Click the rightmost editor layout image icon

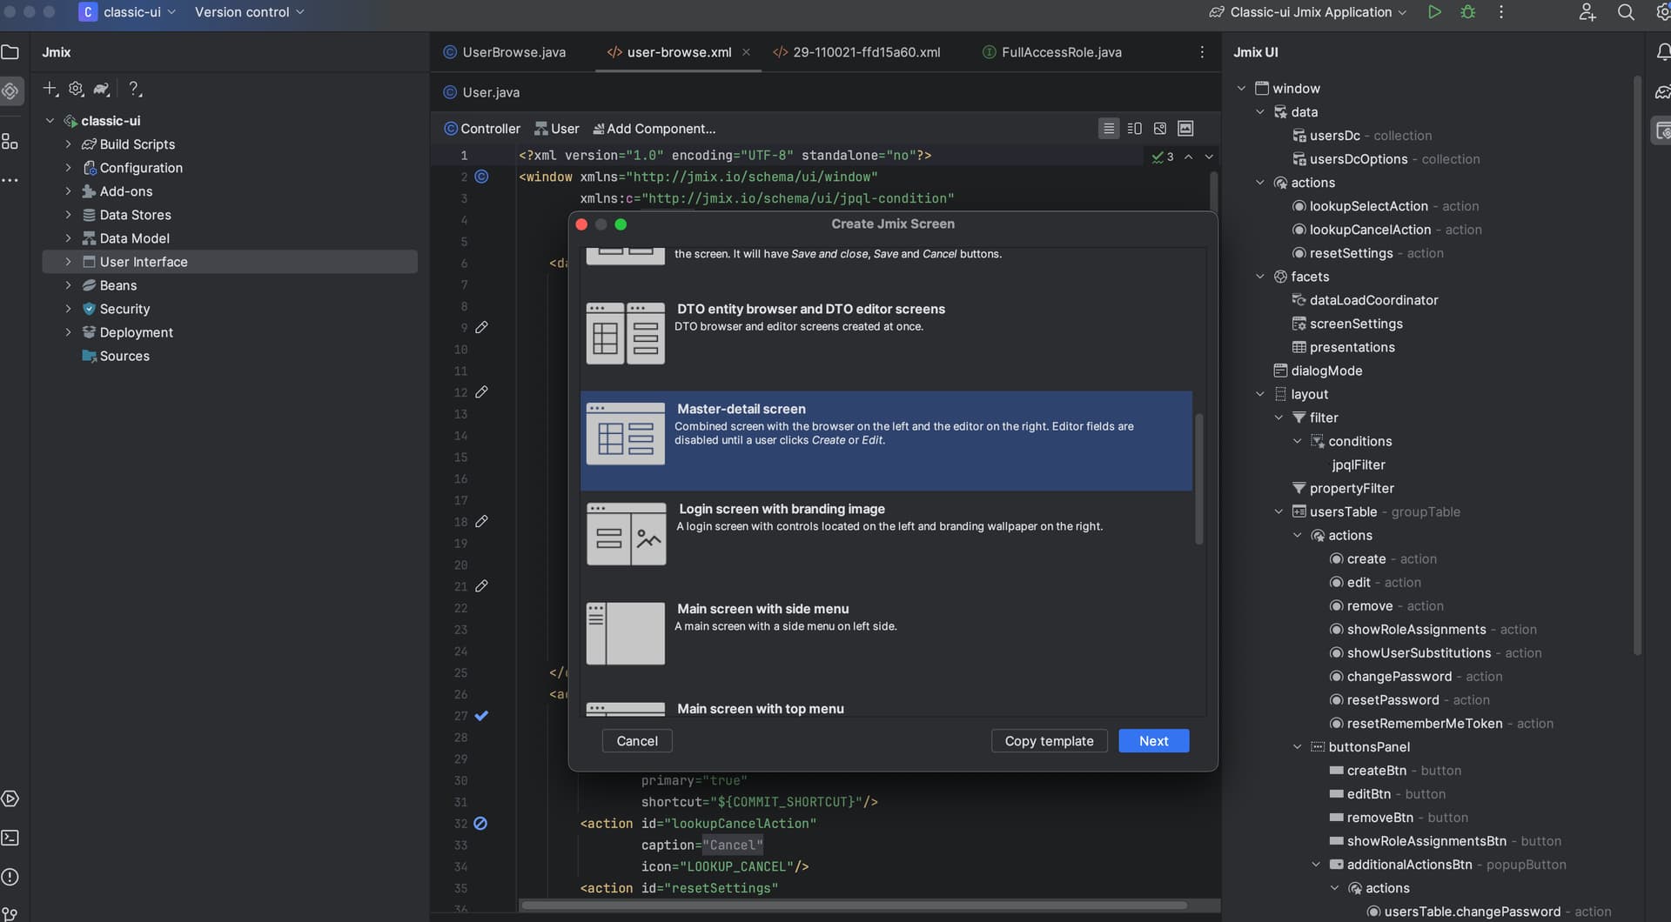(1185, 129)
